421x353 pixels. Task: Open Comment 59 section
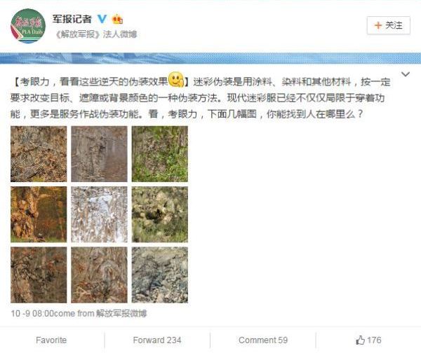tap(263, 340)
